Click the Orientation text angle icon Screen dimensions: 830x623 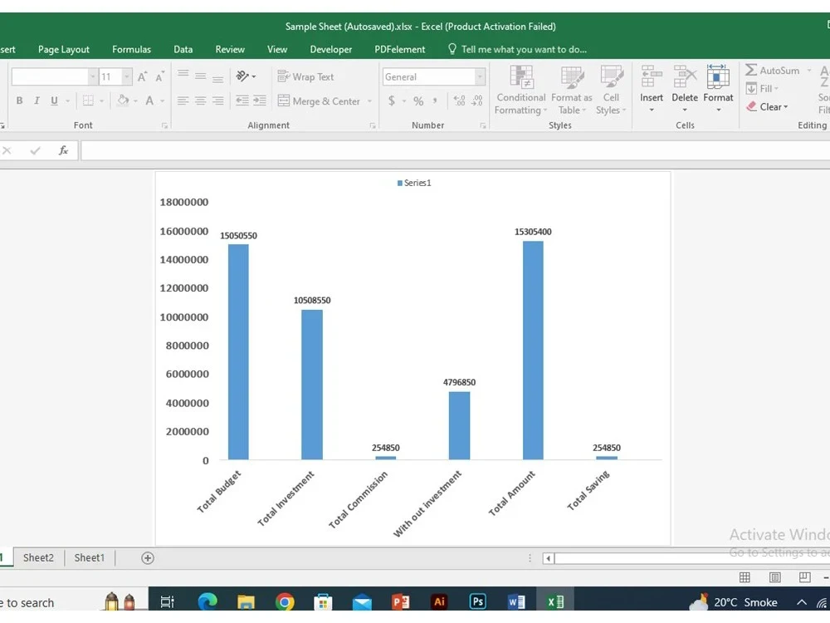(x=243, y=76)
